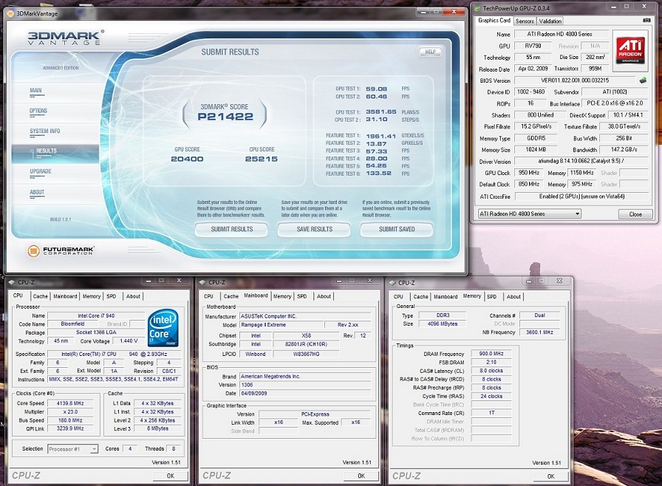662x486 pixels.
Task: Open Mainboard tab in left CPU-Z window
Action: [65, 296]
